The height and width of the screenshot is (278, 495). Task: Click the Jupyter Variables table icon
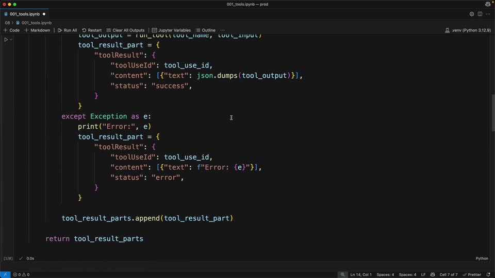154,30
